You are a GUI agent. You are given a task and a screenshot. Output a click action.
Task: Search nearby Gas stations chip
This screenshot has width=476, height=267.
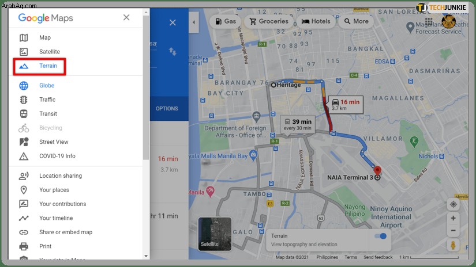(225, 21)
